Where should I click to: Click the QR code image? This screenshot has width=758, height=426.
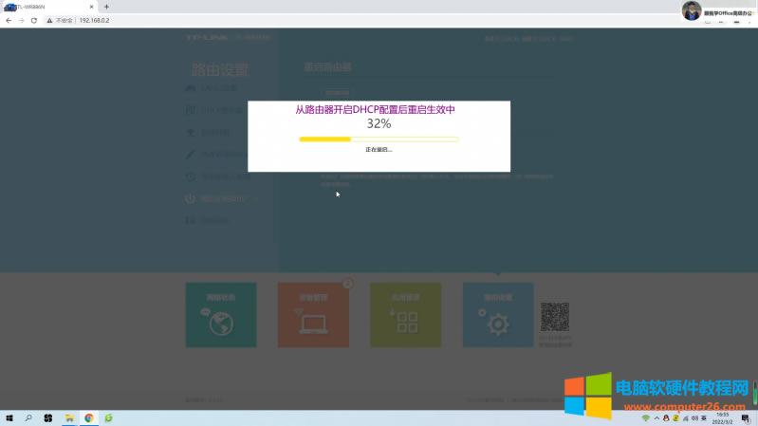pyautogui.click(x=554, y=317)
